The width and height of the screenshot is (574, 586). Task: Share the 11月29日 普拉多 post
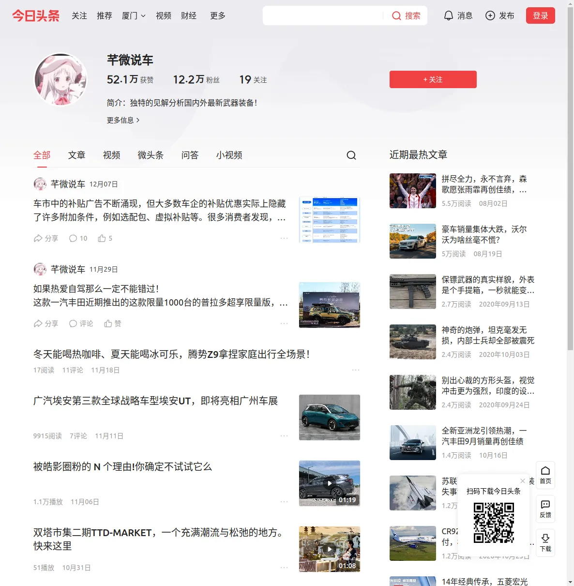point(45,324)
